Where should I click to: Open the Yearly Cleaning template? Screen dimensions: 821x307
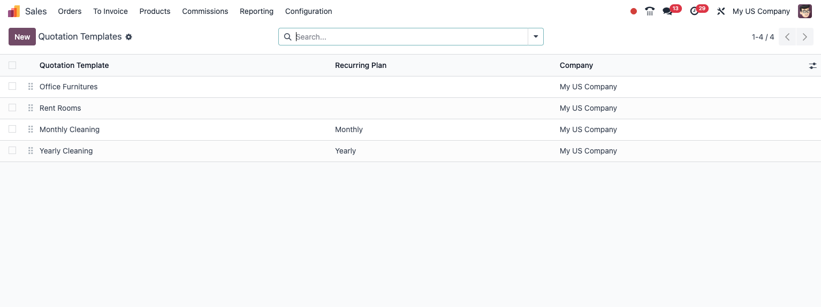pyautogui.click(x=66, y=151)
